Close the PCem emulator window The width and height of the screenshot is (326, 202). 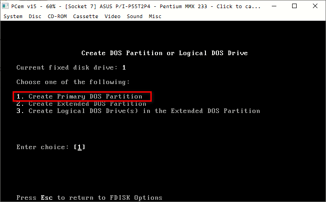(315, 6)
